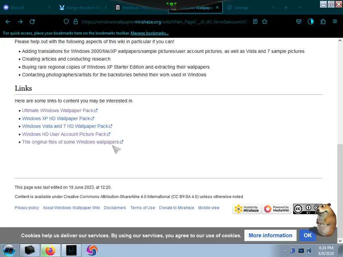The width and height of the screenshot is (343, 257).
Task: Open the black box taskbar app
Action: tap(30, 250)
